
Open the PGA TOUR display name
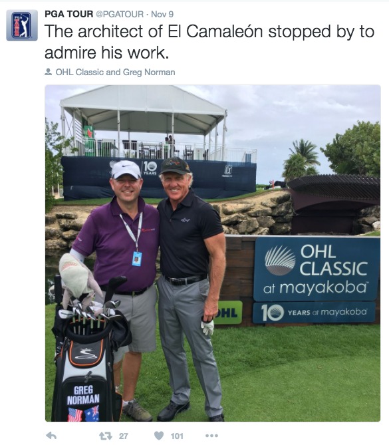coord(69,14)
